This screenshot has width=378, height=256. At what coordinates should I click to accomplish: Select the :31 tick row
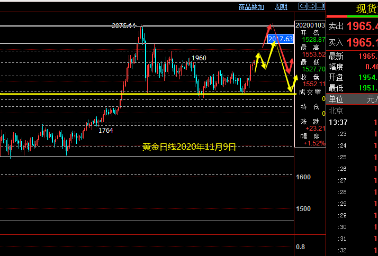352,239
